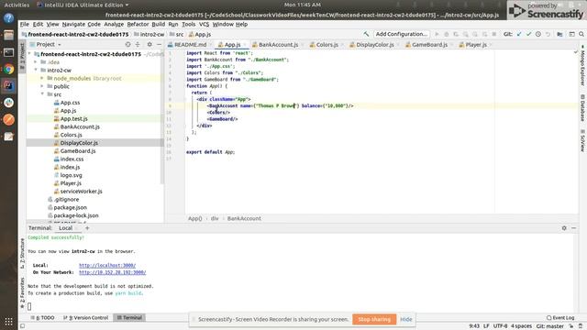Open the network address link in terminal

(x=112, y=272)
